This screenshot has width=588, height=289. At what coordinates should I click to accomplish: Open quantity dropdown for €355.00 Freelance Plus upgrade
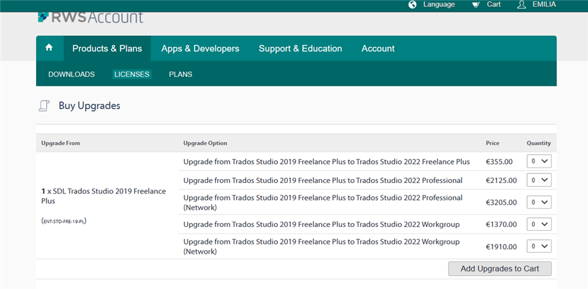(539, 162)
